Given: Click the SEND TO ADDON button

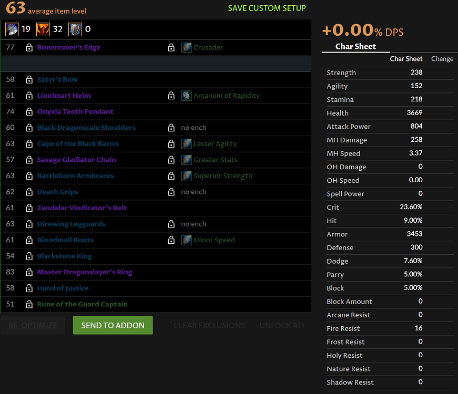Looking at the screenshot, I should (113, 325).
